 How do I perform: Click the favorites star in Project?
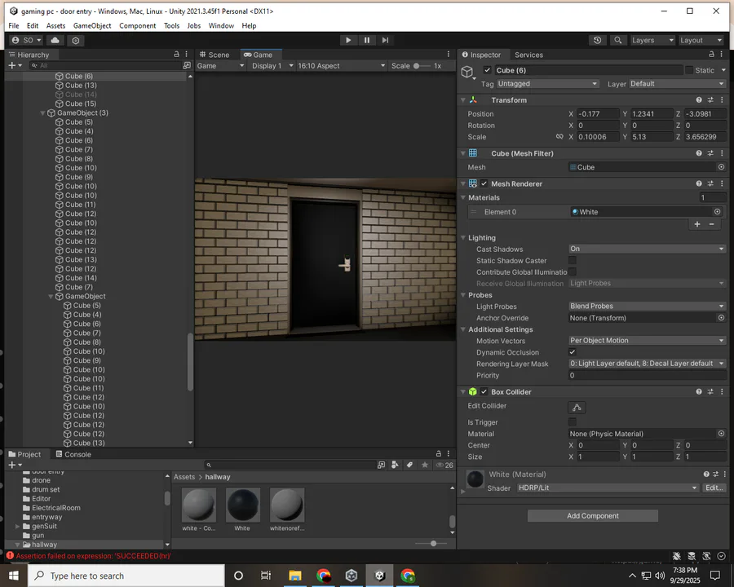[x=425, y=465]
